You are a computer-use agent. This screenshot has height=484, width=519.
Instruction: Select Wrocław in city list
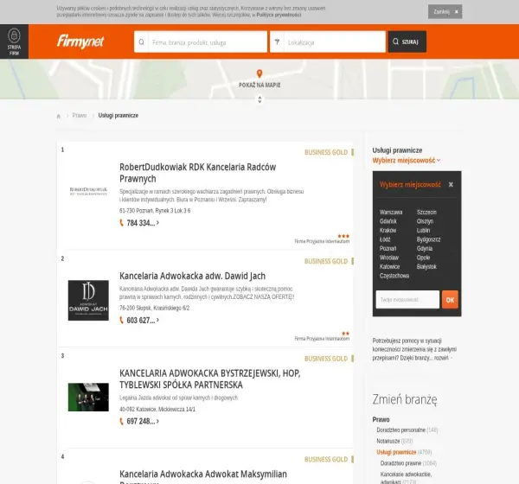pos(389,258)
